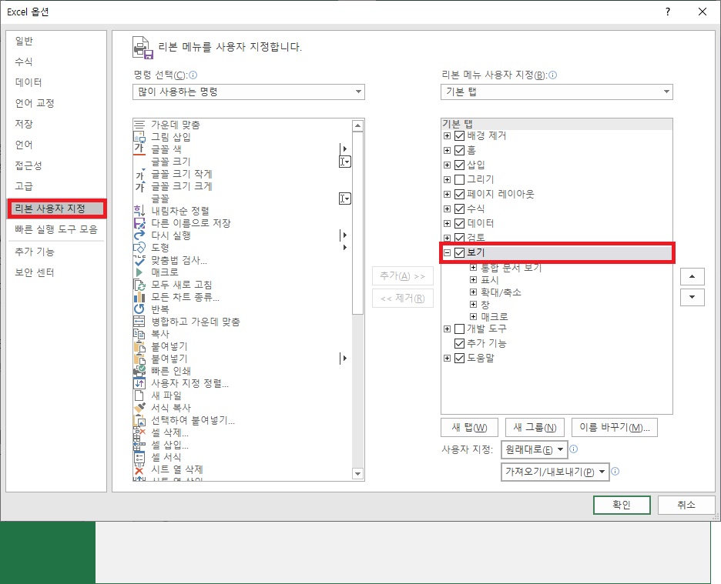Select the 내림차순 정렬 icon
The image size is (721, 584).
tap(139, 211)
